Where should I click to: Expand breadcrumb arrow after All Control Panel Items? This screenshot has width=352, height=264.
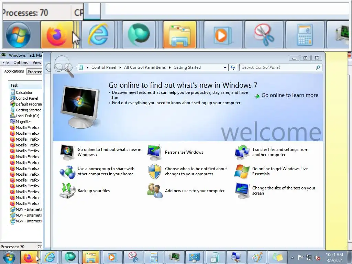pyautogui.click(x=170, y=68)
